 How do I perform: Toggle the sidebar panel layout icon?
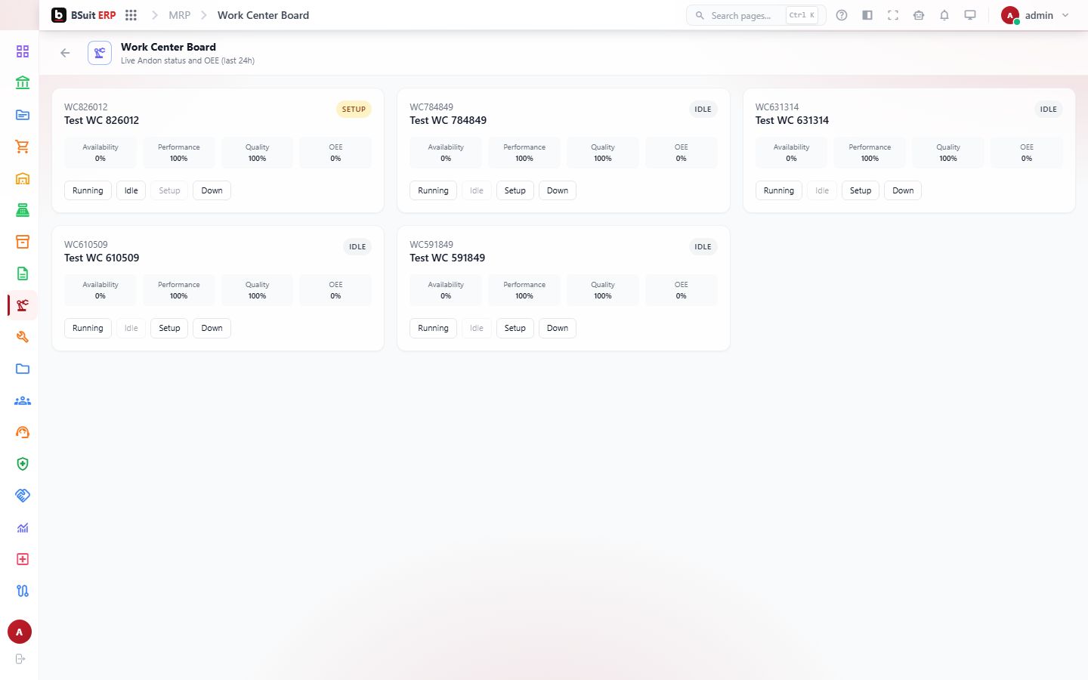click(x=867, y=15)
